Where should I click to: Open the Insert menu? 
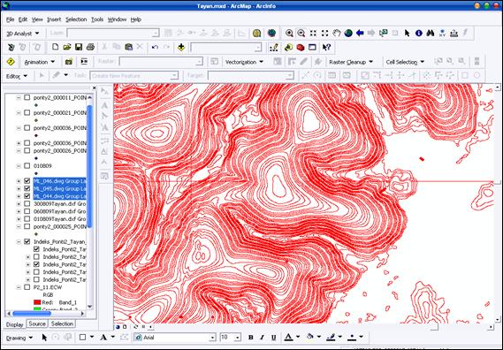(54, 19)
